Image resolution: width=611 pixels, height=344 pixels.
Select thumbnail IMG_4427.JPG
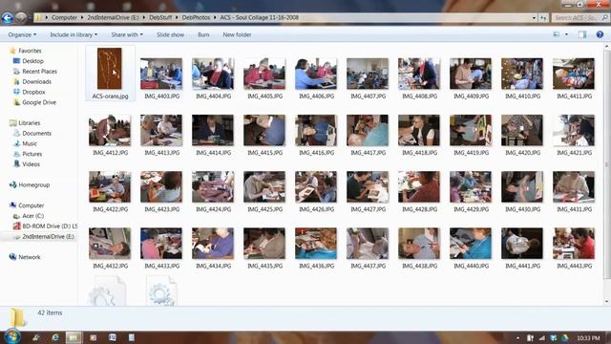368,187
